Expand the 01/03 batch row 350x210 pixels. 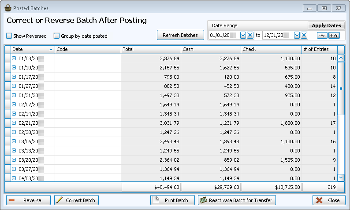[14, 58]
